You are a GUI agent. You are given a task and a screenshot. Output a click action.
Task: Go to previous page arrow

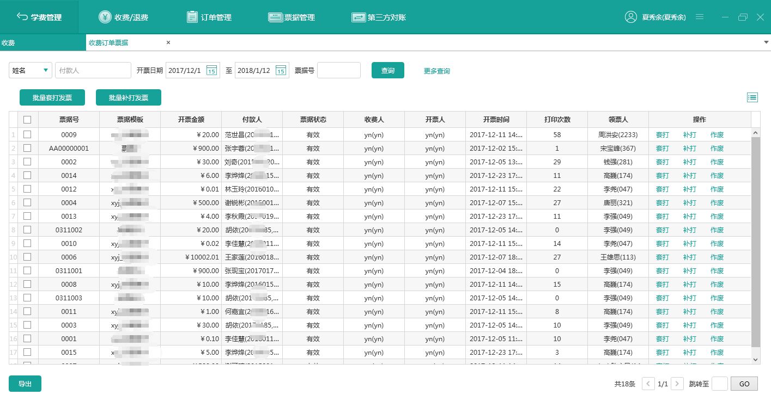(x=648, y=384)
